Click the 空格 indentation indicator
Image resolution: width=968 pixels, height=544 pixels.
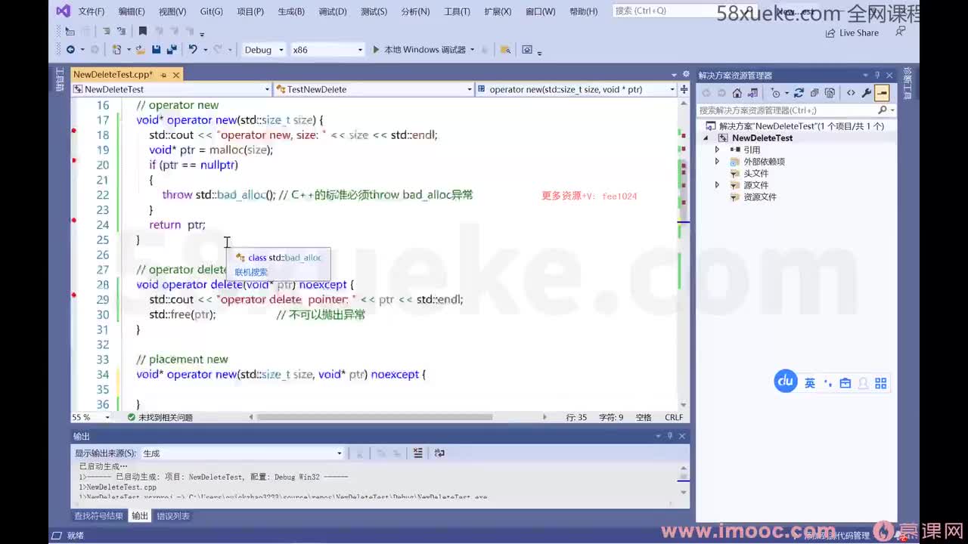click(644, 417)
